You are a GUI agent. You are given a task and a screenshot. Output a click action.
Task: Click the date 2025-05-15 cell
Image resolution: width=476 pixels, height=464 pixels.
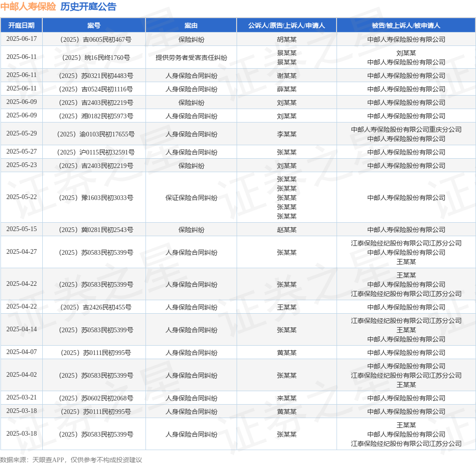[x=21, y=229]
